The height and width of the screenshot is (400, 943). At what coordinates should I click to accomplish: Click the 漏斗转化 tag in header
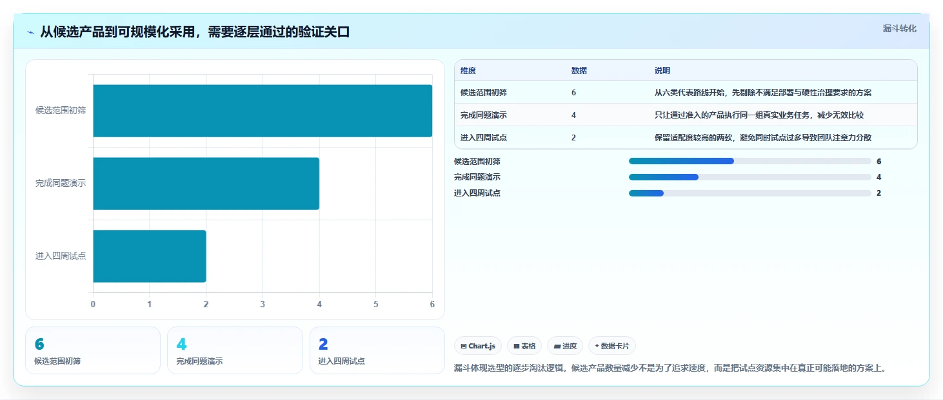899,28
